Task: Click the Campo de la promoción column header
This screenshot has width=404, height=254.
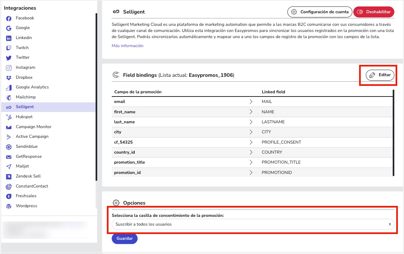Action: (x=138, y=92)
